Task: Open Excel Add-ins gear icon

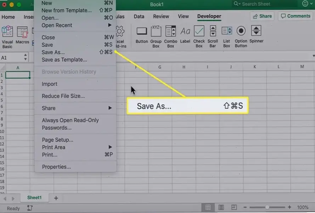Action: point(120,31)
